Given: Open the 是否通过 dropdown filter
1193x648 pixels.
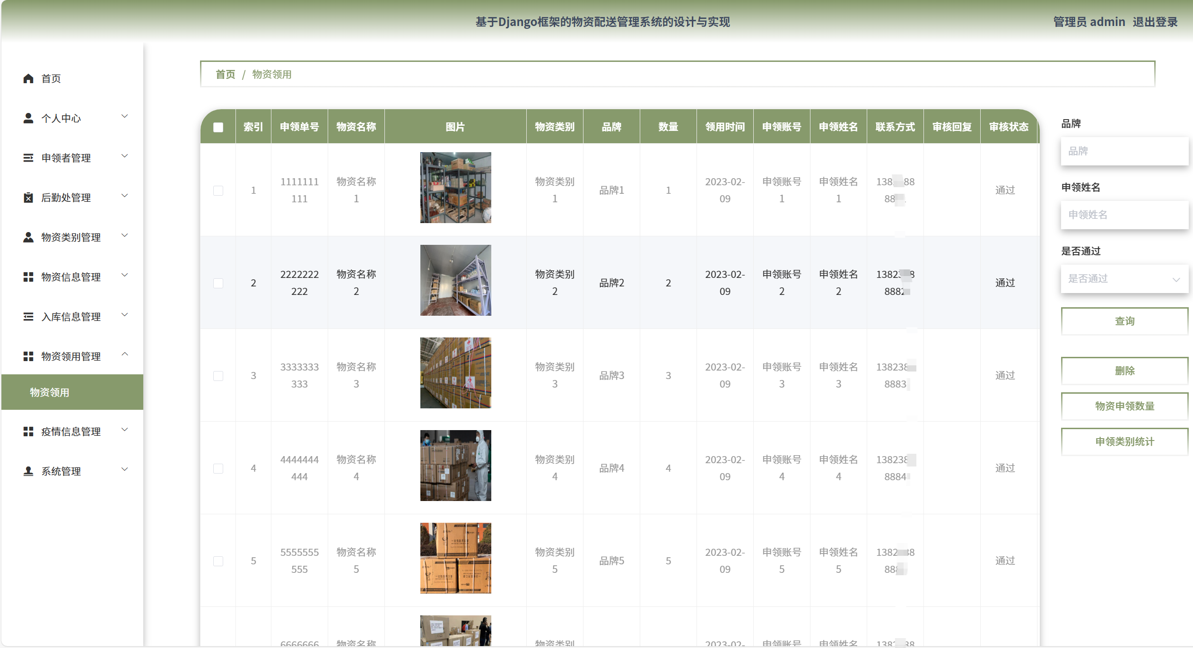Looking at the screenshot, I should click(1124, 279).
